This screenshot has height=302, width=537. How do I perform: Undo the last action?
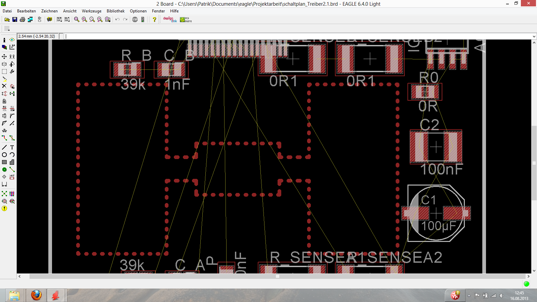(117, 19)
